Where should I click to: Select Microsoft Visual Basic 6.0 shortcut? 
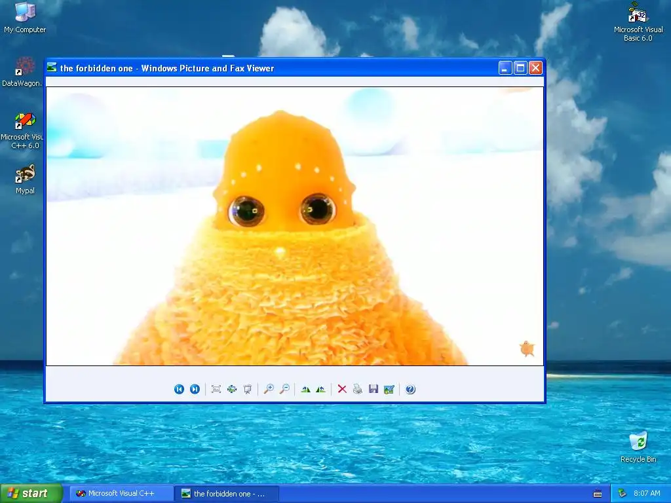tap(638, 22)
